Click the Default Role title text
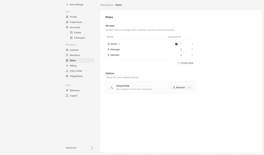Screen dimensions: 264x155 (x=123, y=86)
